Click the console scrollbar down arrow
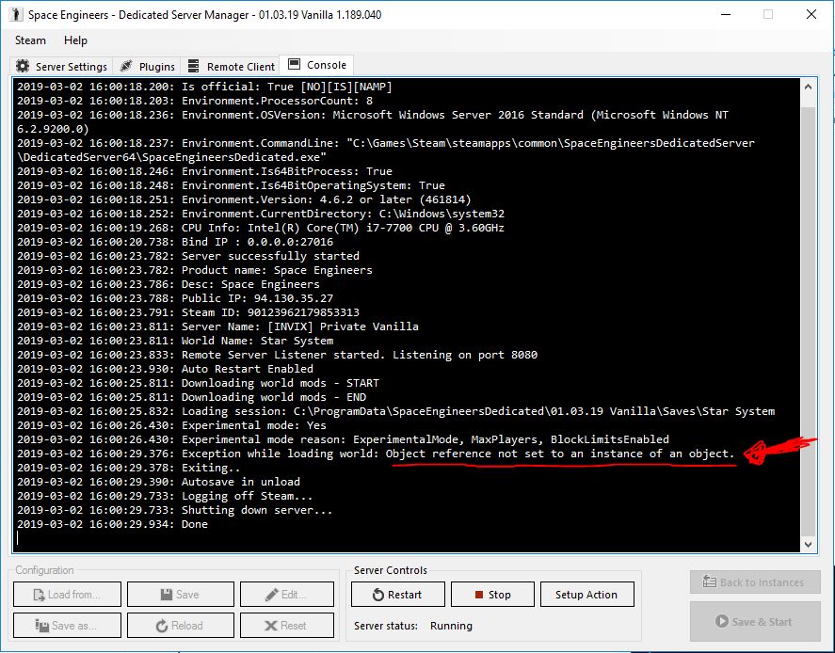835x653 pixels. click(809, 544)
